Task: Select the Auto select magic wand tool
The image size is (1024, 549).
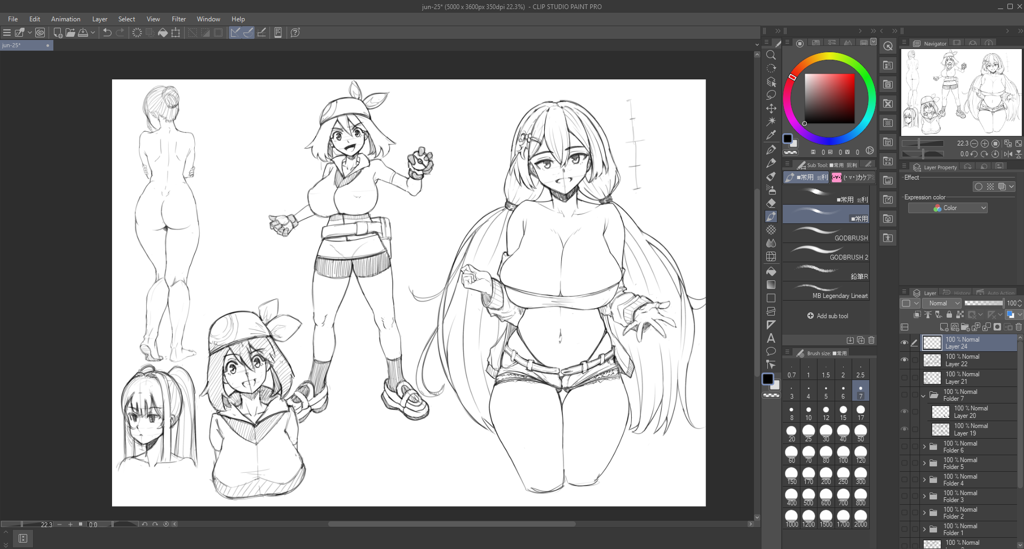Action: (x=771, y=122)
